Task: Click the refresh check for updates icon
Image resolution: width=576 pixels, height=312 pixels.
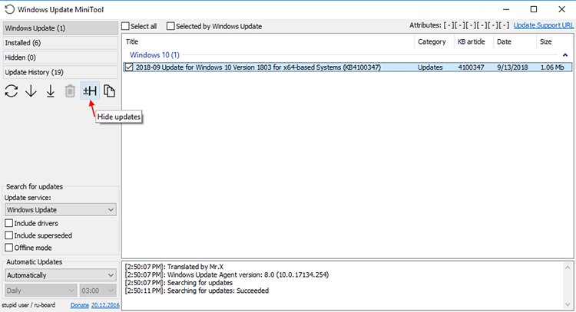Action: pyautogui.click(x=12, y=91)
